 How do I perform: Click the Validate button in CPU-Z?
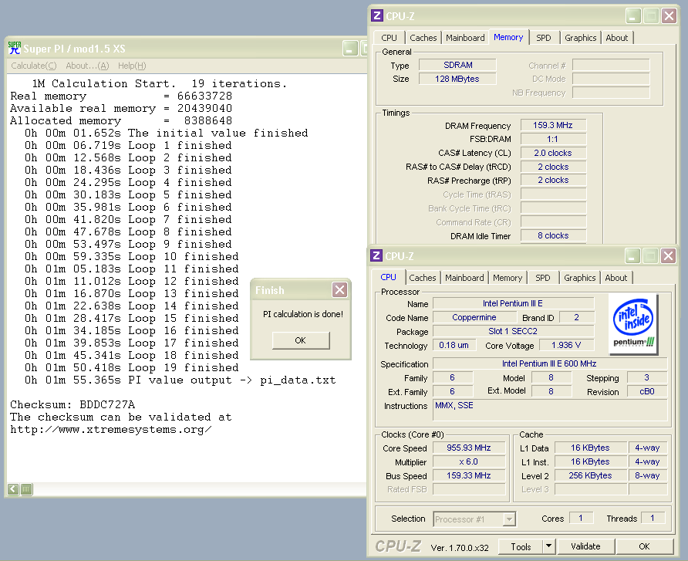tap(585, 546)
